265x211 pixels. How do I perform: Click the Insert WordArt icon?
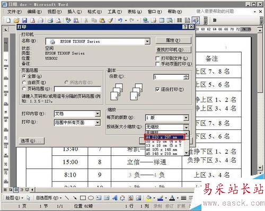[115, 198]
